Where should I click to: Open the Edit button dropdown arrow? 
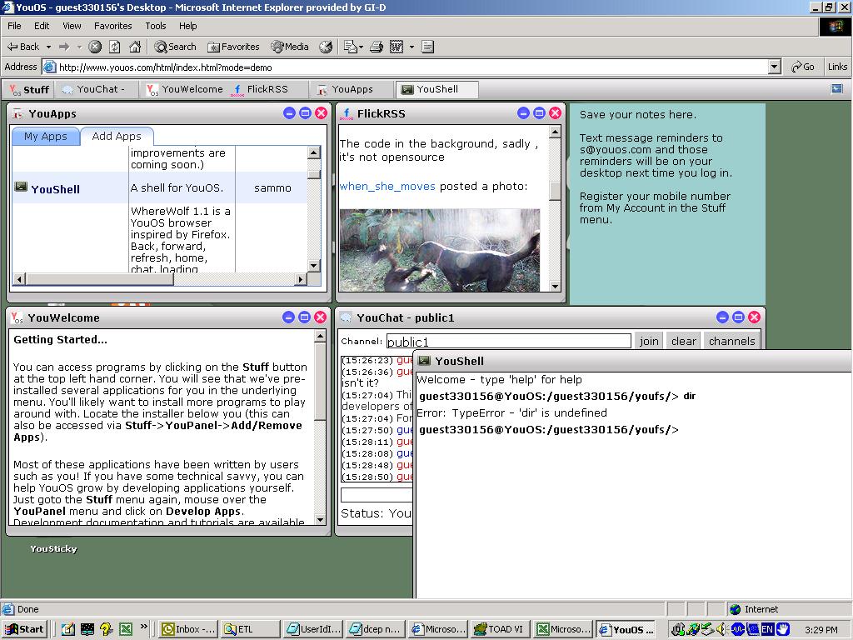pos(412,47)
